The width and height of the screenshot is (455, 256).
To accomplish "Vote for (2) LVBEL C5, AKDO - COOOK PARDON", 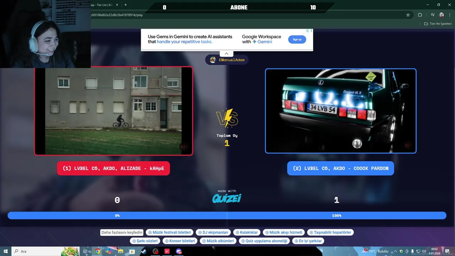I will [x=341, y=168].
